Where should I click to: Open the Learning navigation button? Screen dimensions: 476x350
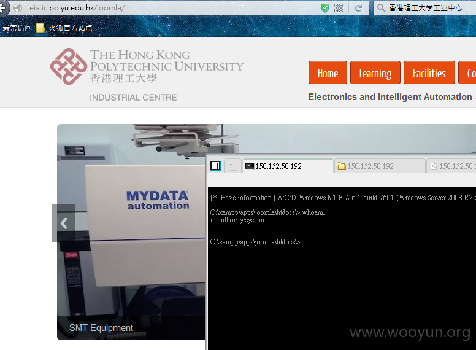click(375, 72)
